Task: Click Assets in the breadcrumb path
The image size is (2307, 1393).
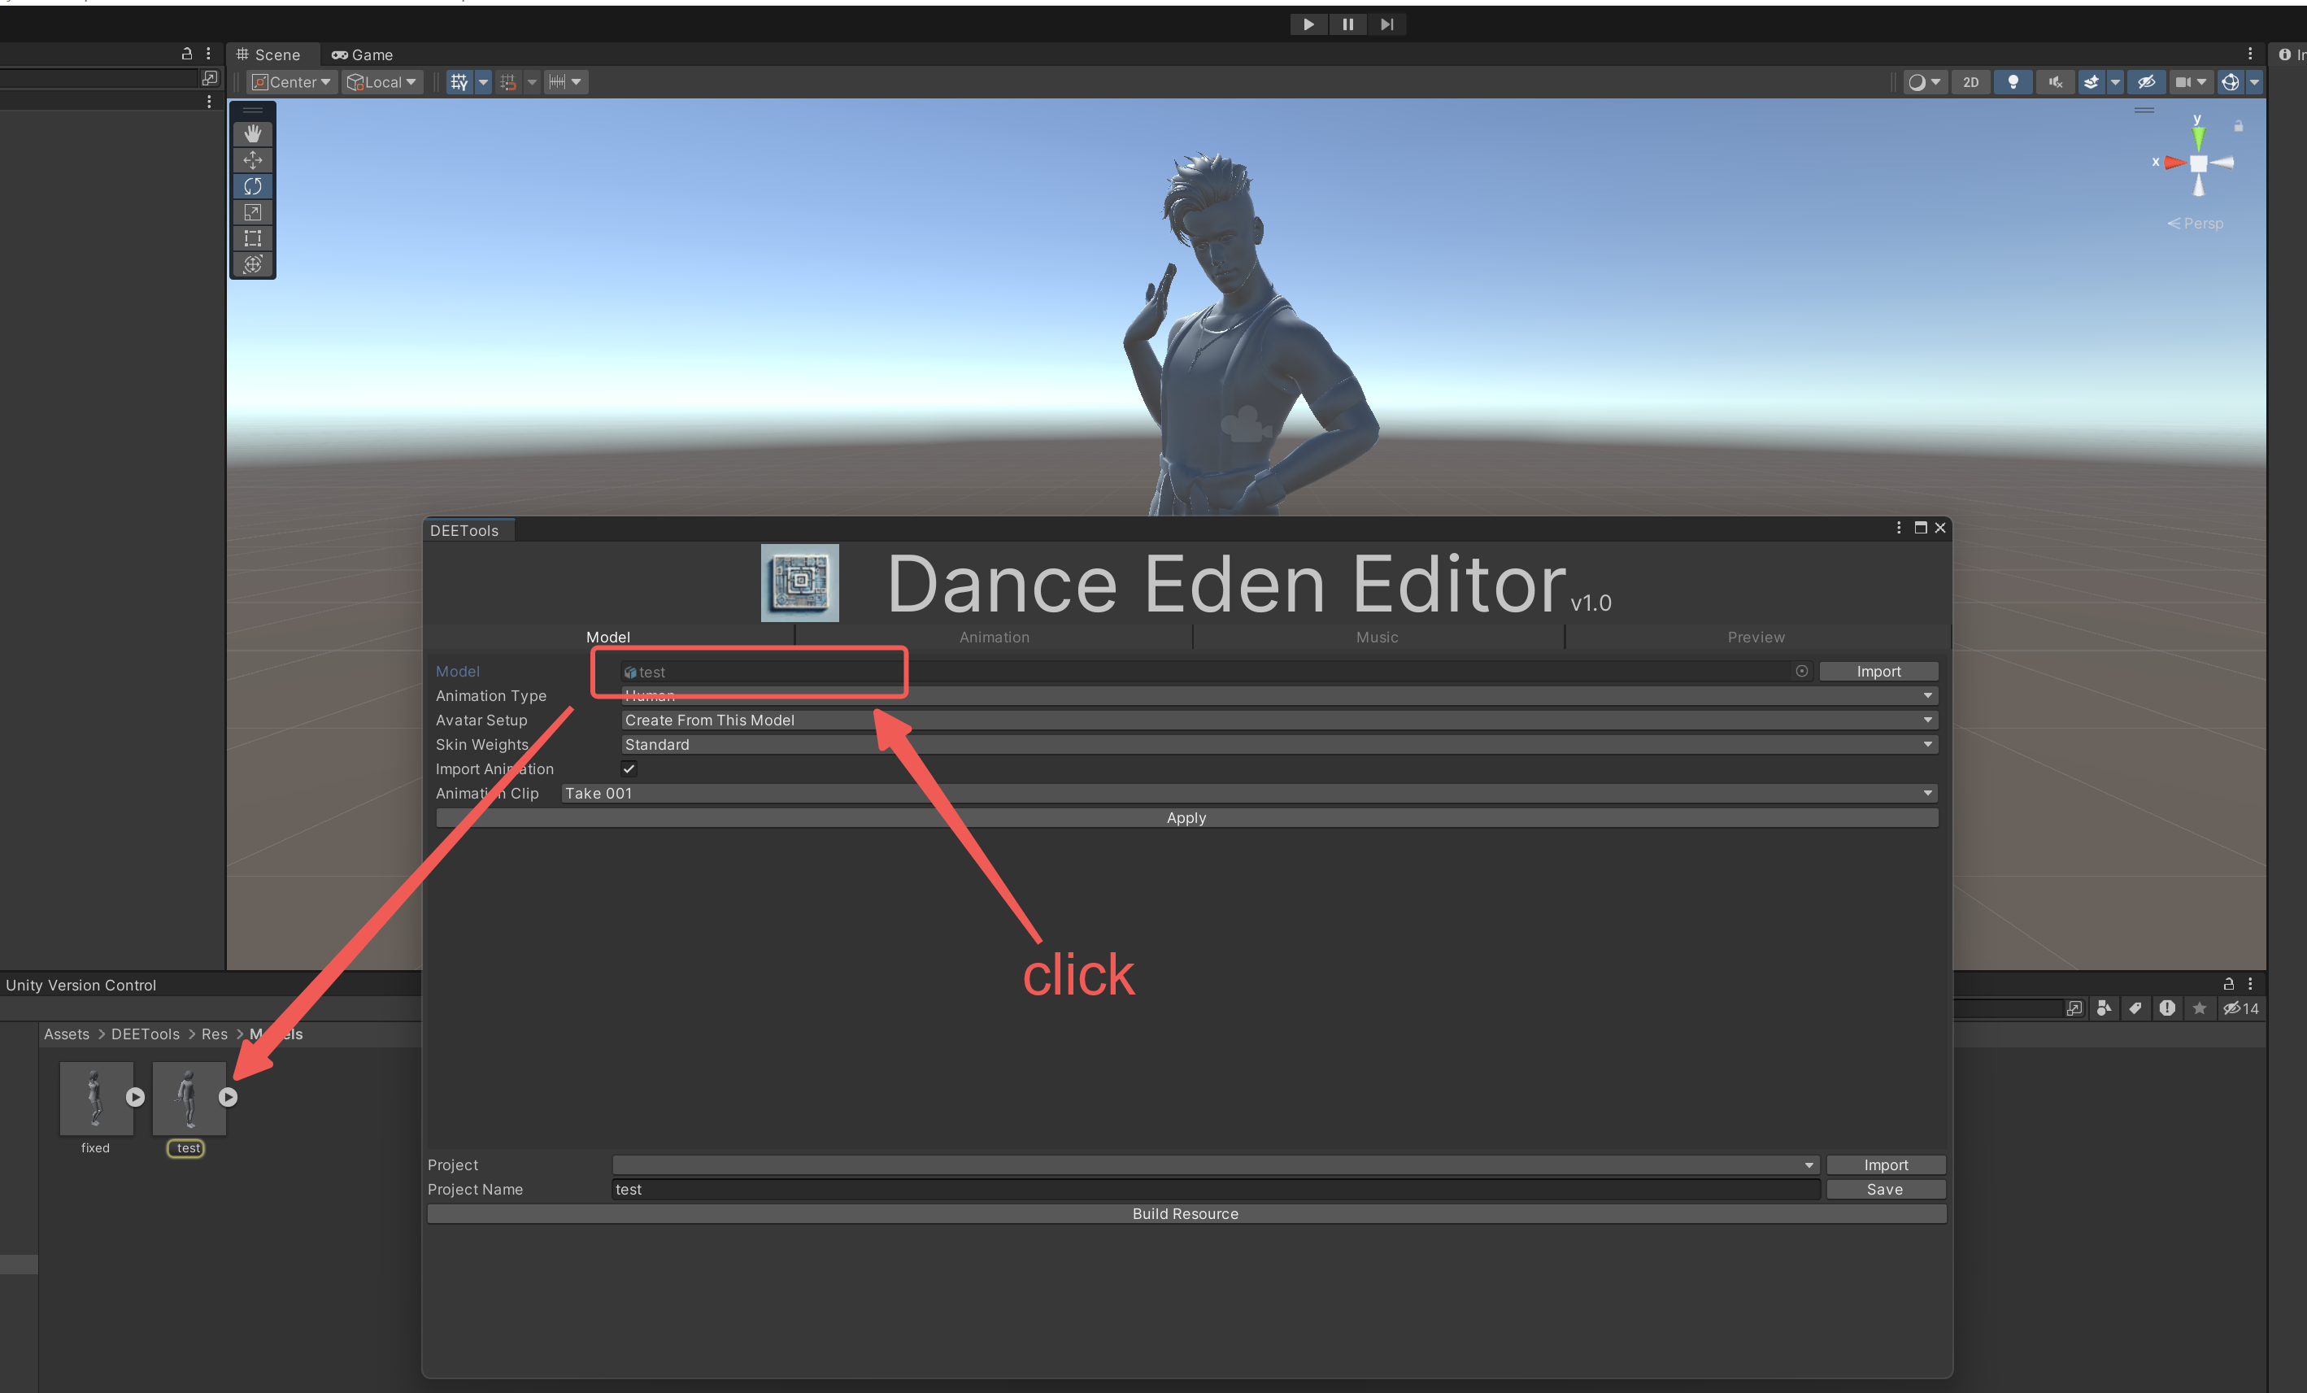Action: pyautogui.click(x=67, y=1034)
